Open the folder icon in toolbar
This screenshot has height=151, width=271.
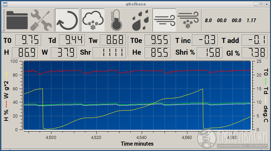(x=17, y=20)
